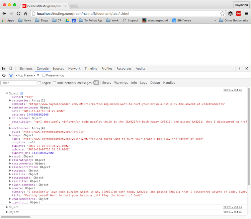Open the IBM Verse bookmark
Screen dimensions: 251x219
pos(181,20)
